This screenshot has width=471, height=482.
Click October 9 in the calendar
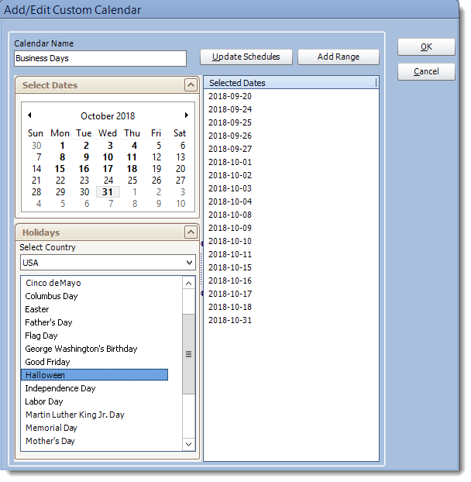[x=86, y=157]
